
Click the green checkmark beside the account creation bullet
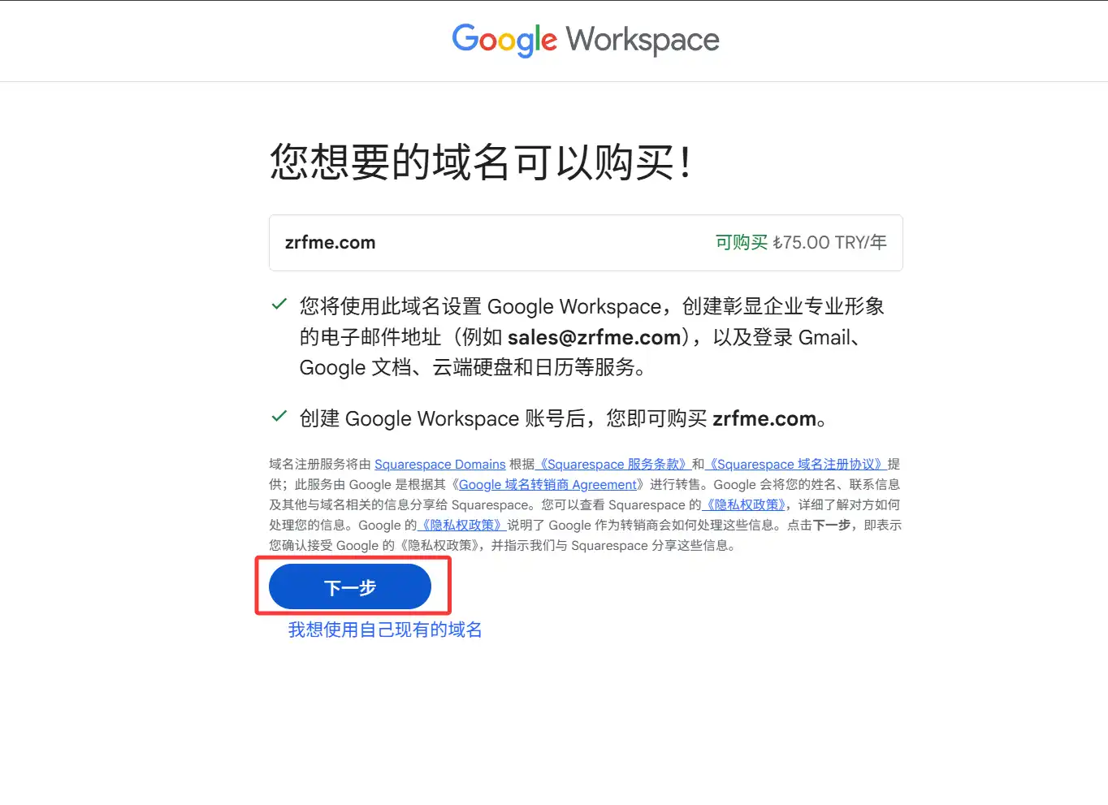pyautogui.click(x=279, y=416)
